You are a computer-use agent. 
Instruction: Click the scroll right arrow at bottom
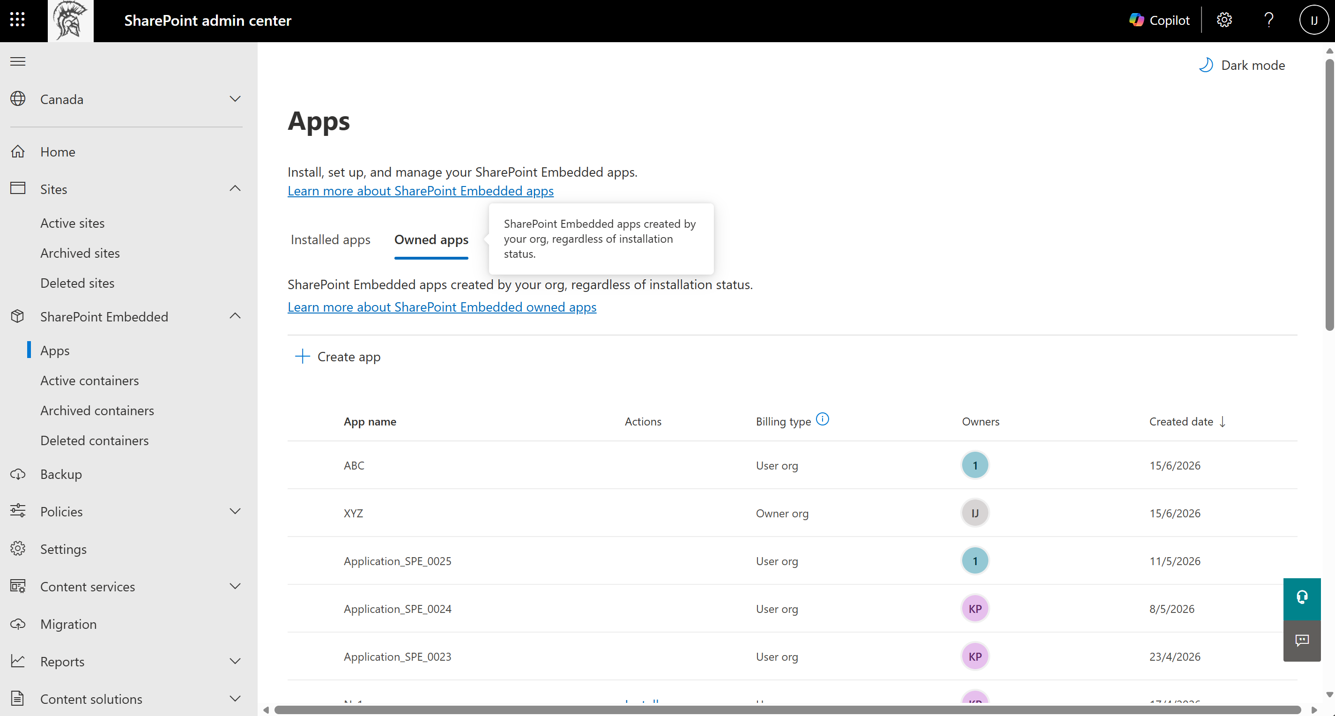click(1314, 710)
